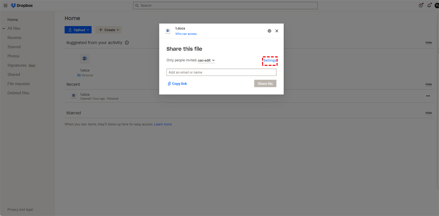Click the info icon beside Suggested activity
Screen dimensions: 439x216
127,43
